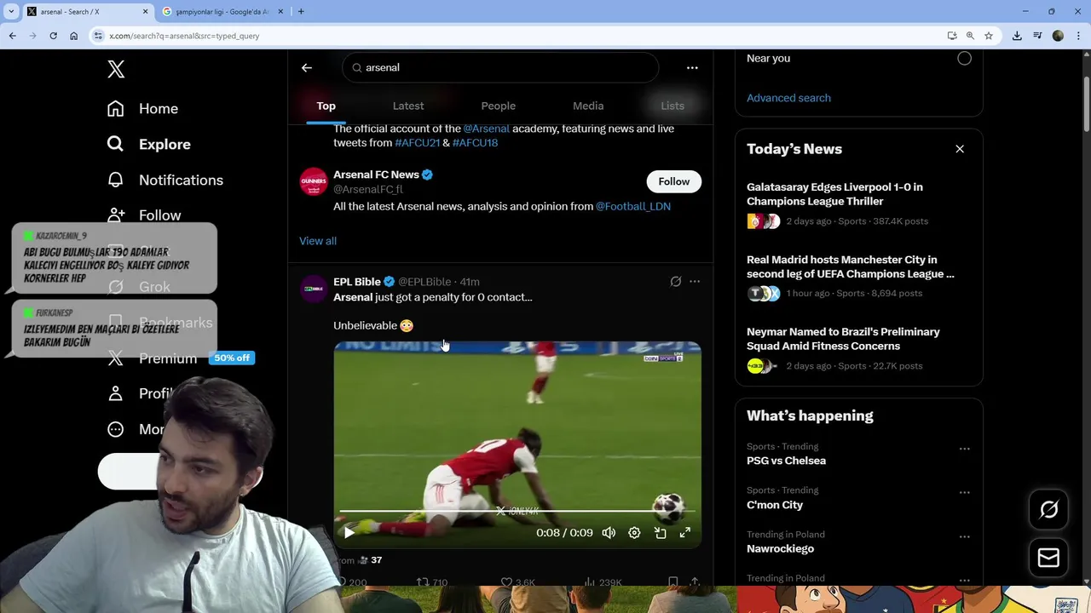The height and width of the screenshot is (613, 1091).
Task: Open more options for PSG vs Chelsea trend
Action: point(964,449)
